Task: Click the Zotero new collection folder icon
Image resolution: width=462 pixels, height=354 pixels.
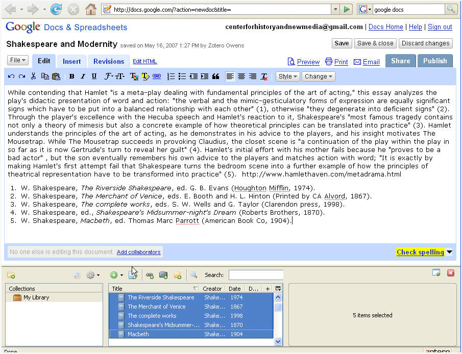Action: point(11,275)
